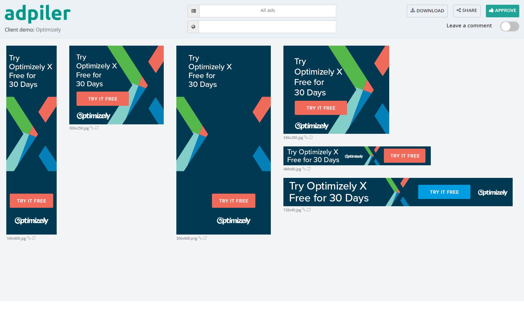Copy the permalink for 300x250.jpg
The image size is (524, 329).
coord(92,128)
